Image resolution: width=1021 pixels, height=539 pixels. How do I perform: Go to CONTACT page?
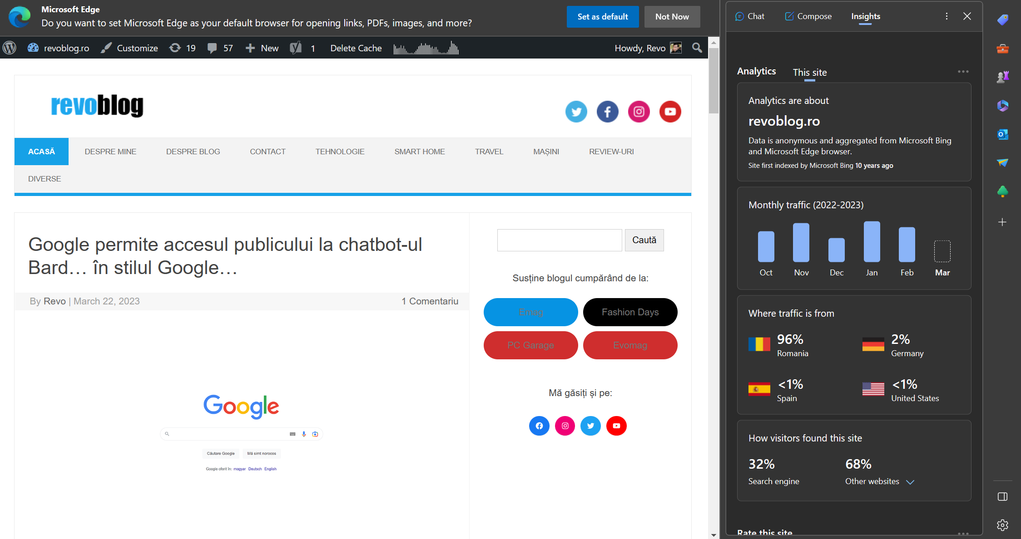pos(268,152)
